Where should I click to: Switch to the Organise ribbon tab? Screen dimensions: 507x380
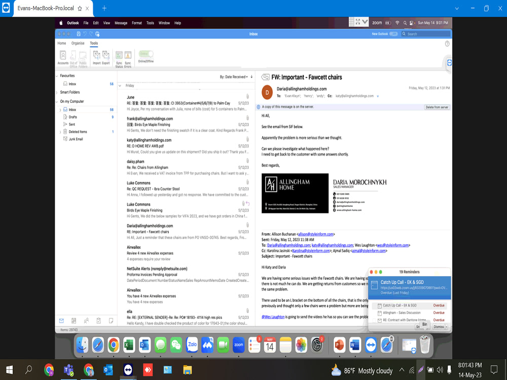77,43
